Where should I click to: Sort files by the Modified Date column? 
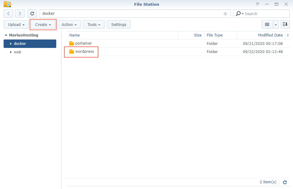pos(270,35)
